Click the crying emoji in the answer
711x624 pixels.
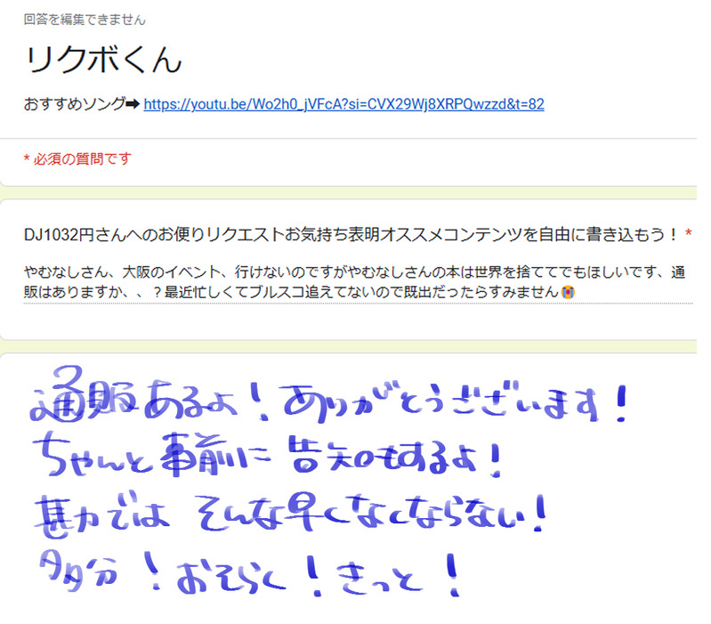pyautogui.click(x=568, y=292)
